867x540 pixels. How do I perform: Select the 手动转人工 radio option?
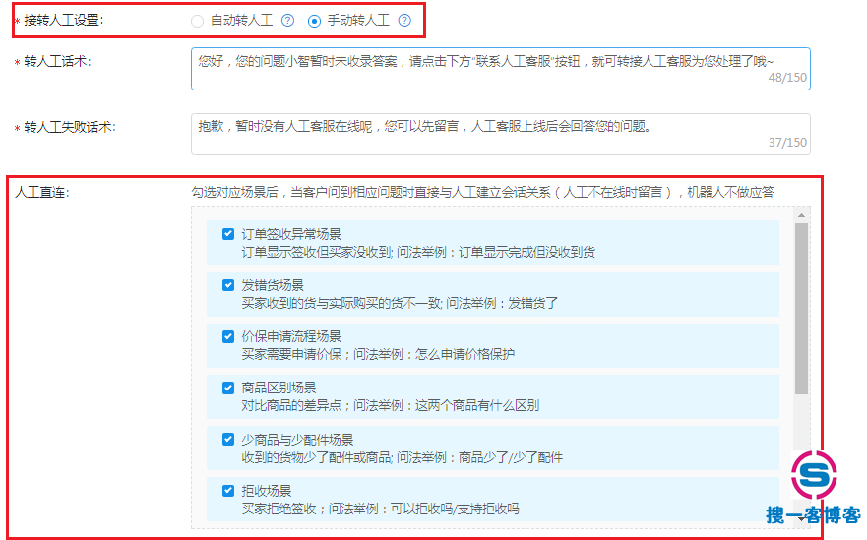(x=315, y=21)
